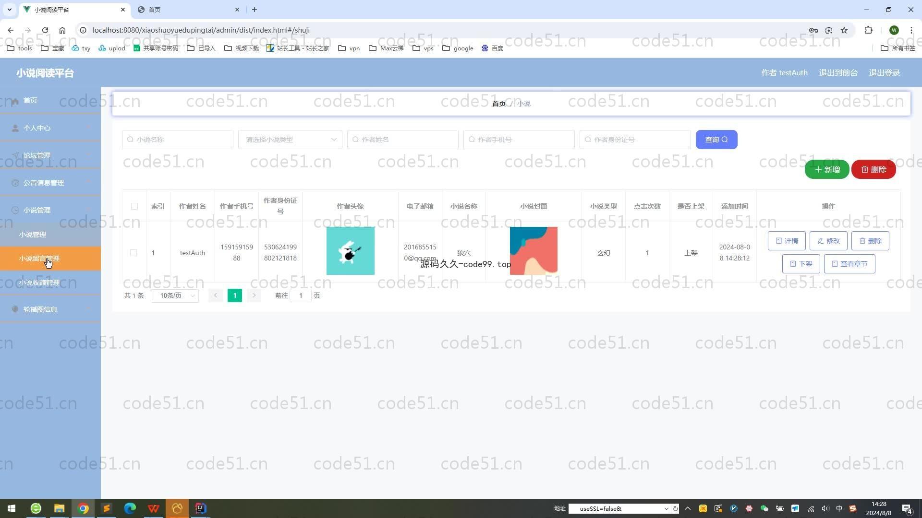Open the Windows Start menu
The image size is (922, 518).
tap(12, 508)
